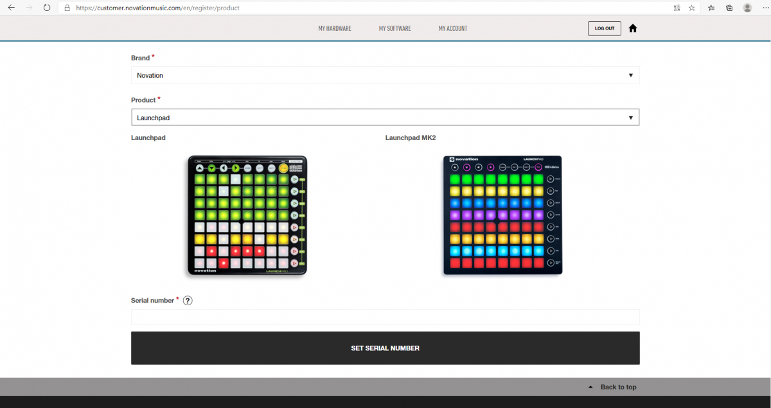Add this page to favorites star icon
This screenshot has height=408, width=771.
692,8
